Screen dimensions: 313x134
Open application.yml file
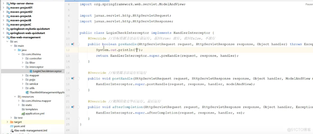coord(33,113)
